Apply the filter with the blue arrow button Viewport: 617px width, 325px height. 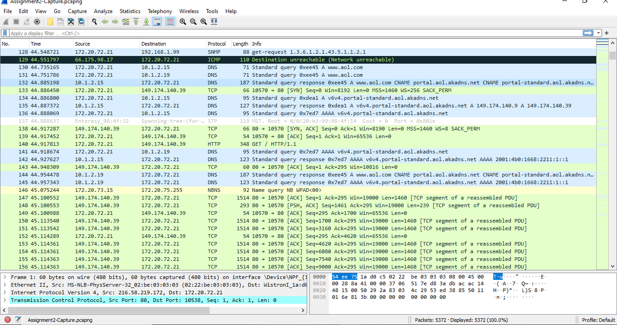click(x=588, y=33)
